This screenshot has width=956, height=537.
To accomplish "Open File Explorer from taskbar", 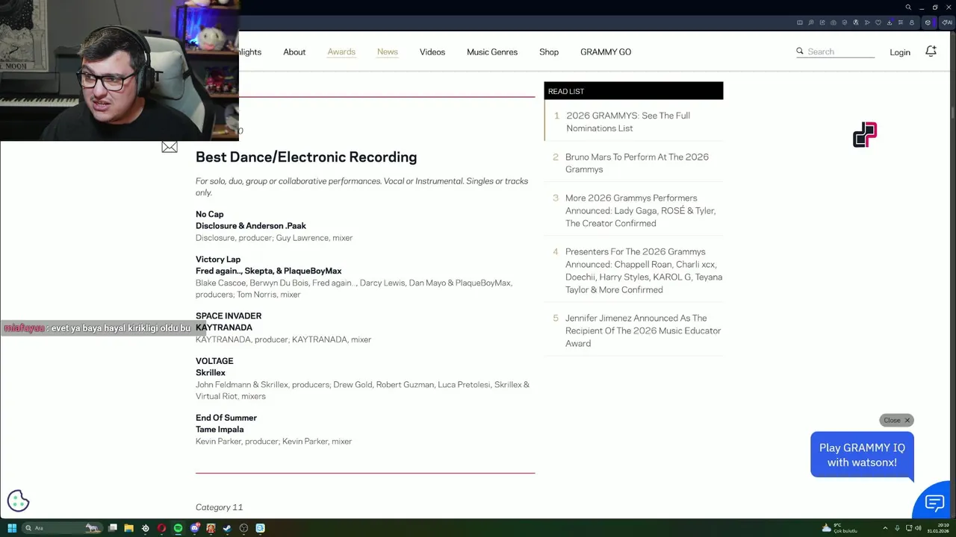I will [x=128, y=528].
